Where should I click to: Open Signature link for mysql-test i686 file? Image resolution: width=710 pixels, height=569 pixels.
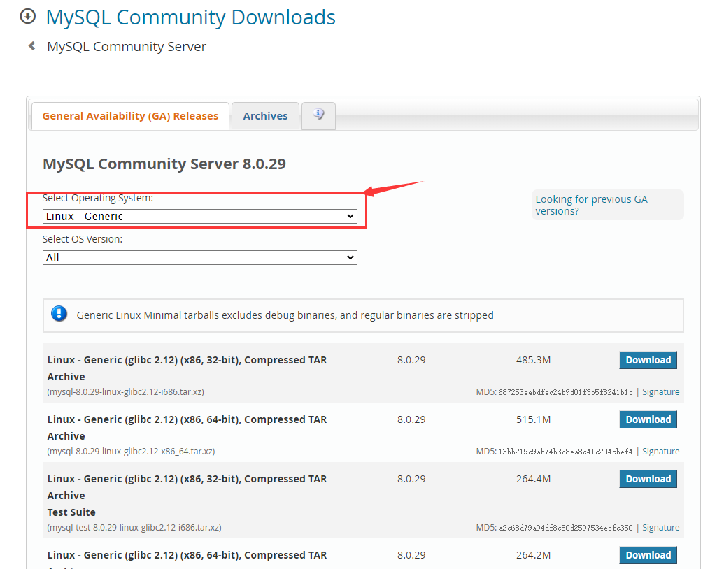pyautogui.click(x=660, y=527)
